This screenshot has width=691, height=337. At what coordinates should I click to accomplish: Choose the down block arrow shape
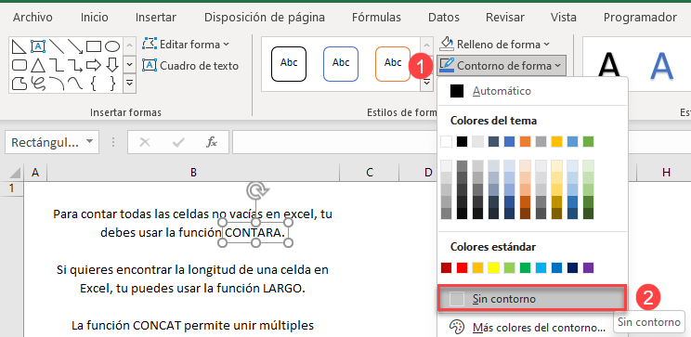click(x=112, y=65)
